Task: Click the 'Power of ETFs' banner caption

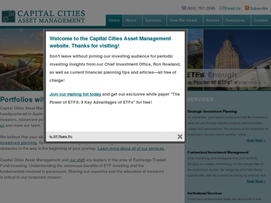Action: [x=212, y=82]
